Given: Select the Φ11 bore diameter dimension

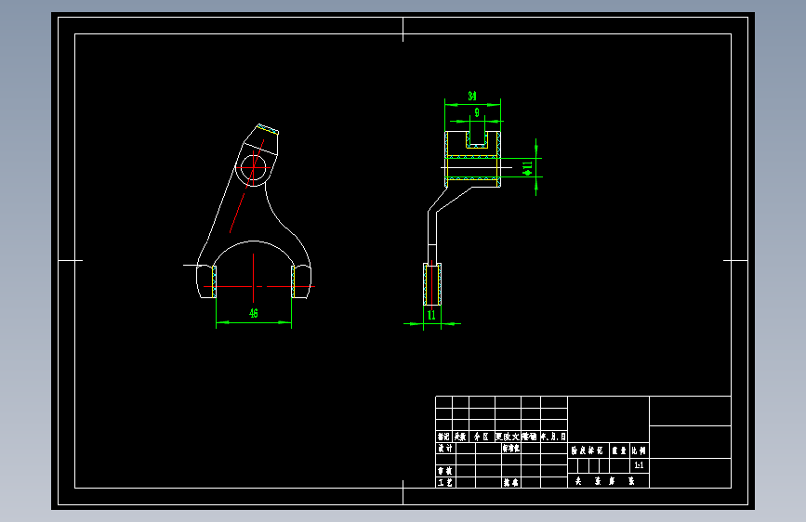Looking at the screenshot, I should 527,168.
